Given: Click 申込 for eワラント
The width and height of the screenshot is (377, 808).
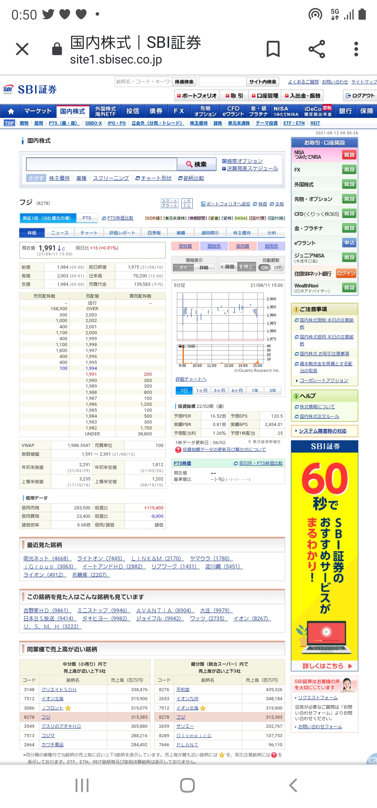Looking at the screenshot, I should coord(349,243).
